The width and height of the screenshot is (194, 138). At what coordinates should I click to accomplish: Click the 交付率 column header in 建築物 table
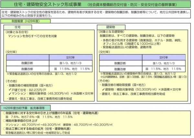pos(159,58)
